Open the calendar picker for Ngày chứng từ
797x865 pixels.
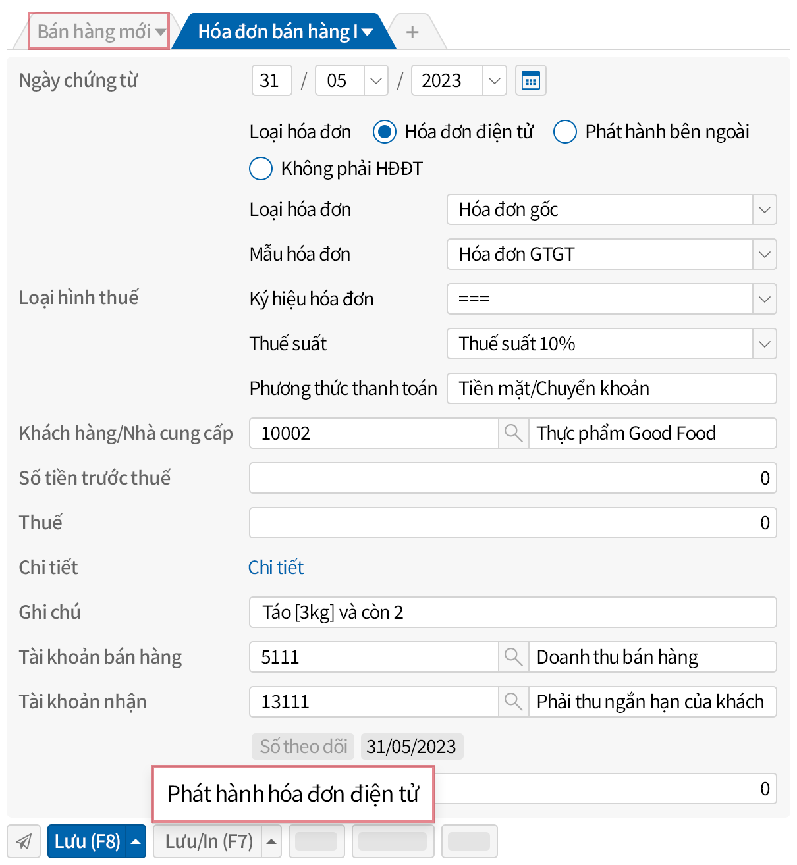pyautogui.click(x=531, y=80)
